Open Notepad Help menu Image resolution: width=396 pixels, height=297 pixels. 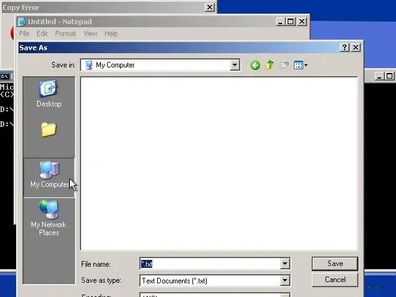pyautogui.click(x=111, y=33)
